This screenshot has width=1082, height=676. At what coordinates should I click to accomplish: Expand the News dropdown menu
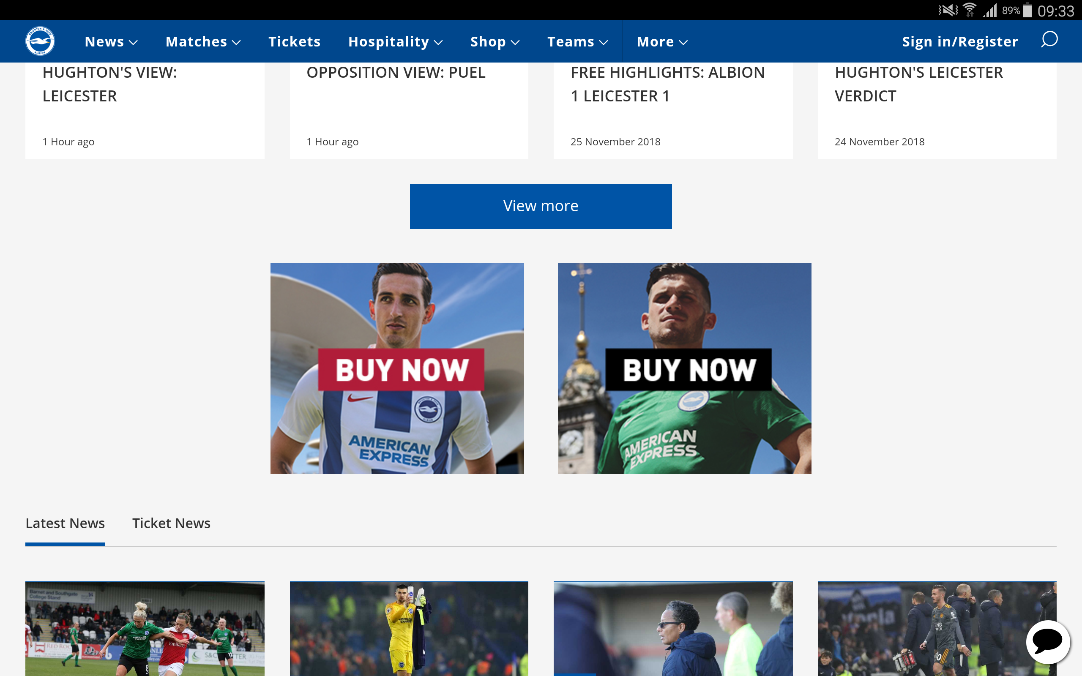(111, 41)
